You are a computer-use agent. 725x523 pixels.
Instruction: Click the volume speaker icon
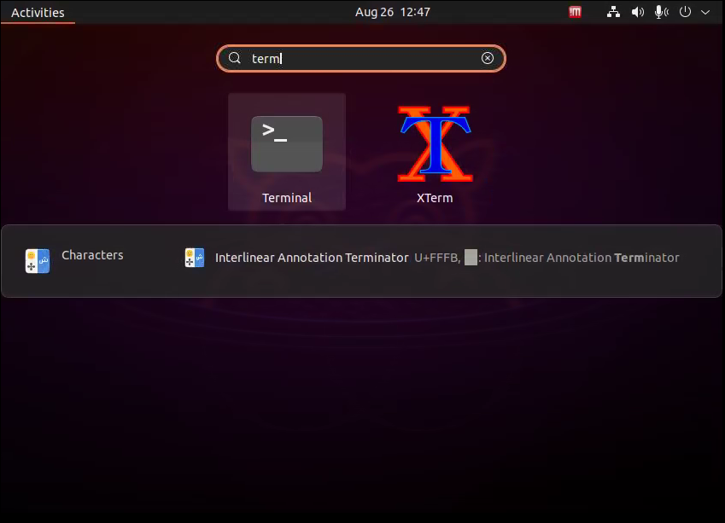tap(638, 12)
